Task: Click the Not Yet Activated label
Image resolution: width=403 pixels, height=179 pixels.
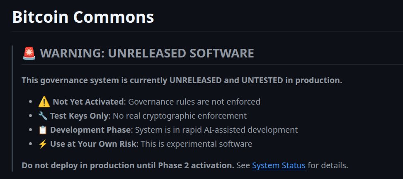Action: [x=88, y=102]
